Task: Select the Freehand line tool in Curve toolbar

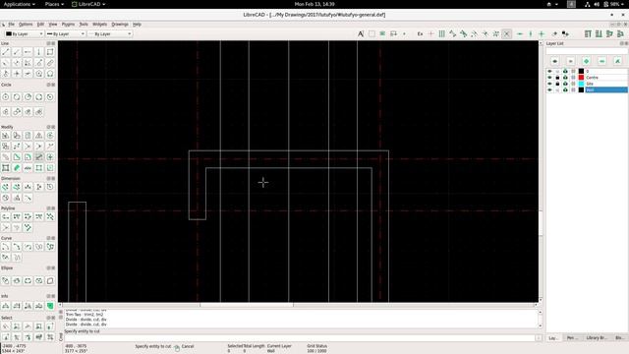Action: 17,258
